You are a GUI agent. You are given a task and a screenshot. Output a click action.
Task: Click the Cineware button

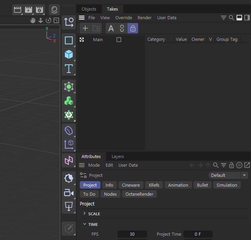(x=131, y=185)
